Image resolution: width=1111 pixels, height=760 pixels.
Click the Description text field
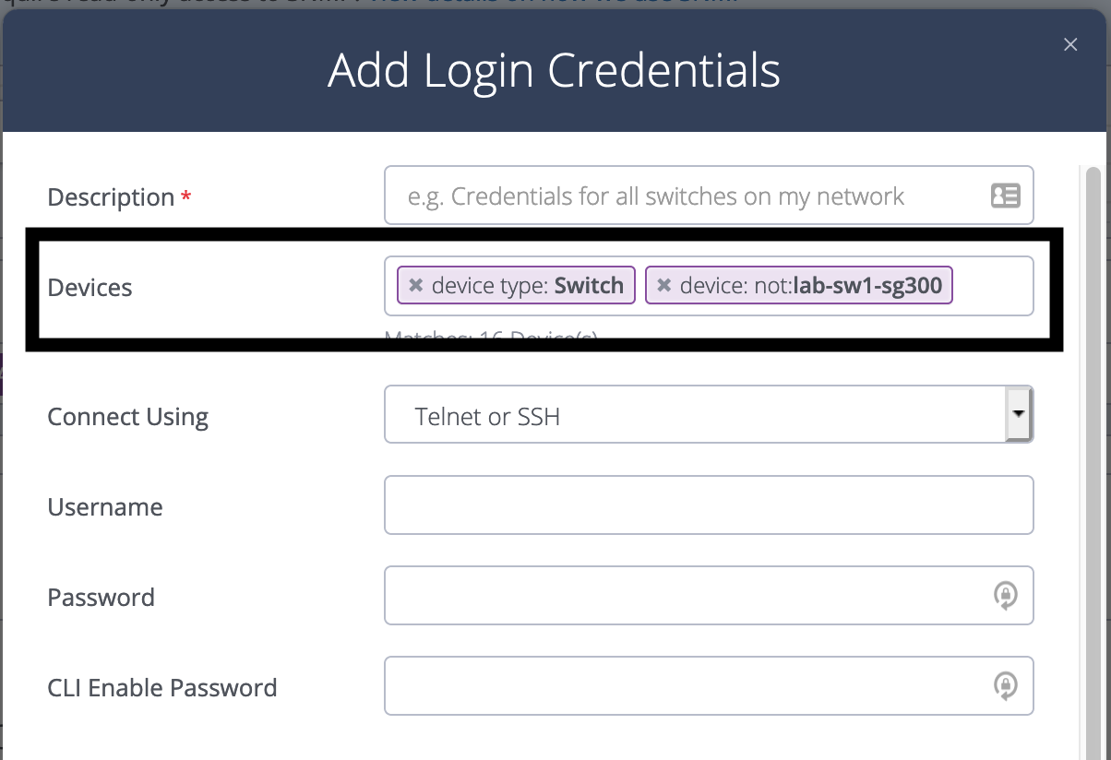(x=709, y=196)
